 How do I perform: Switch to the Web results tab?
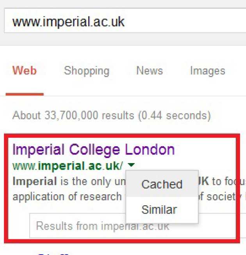pos(24,71)
